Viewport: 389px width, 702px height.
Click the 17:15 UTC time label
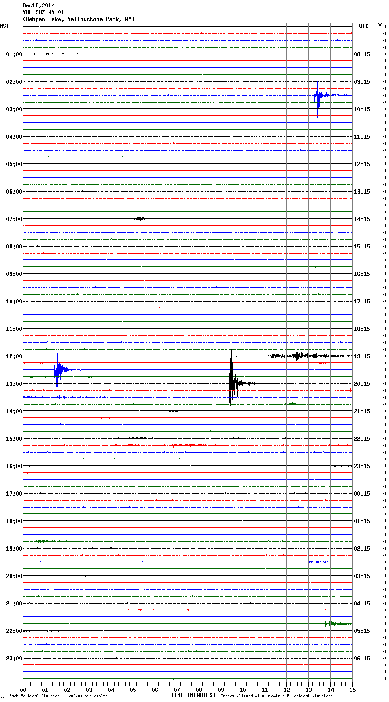362,302
